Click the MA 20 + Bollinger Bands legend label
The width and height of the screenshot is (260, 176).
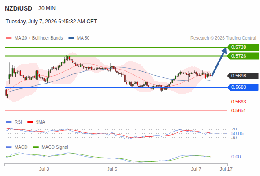point(39,38)
